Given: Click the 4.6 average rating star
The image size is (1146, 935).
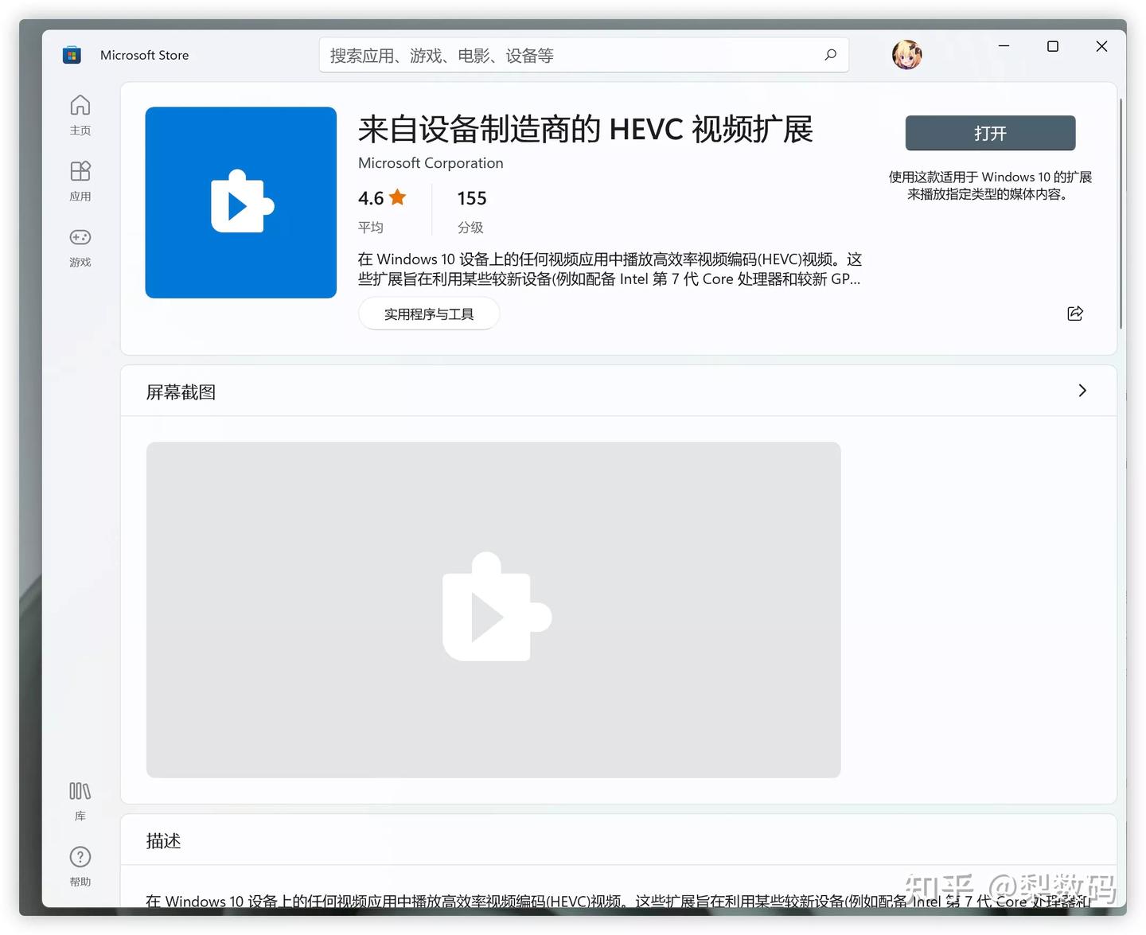Looking at the screenshot, I should (x=397, y=197).
